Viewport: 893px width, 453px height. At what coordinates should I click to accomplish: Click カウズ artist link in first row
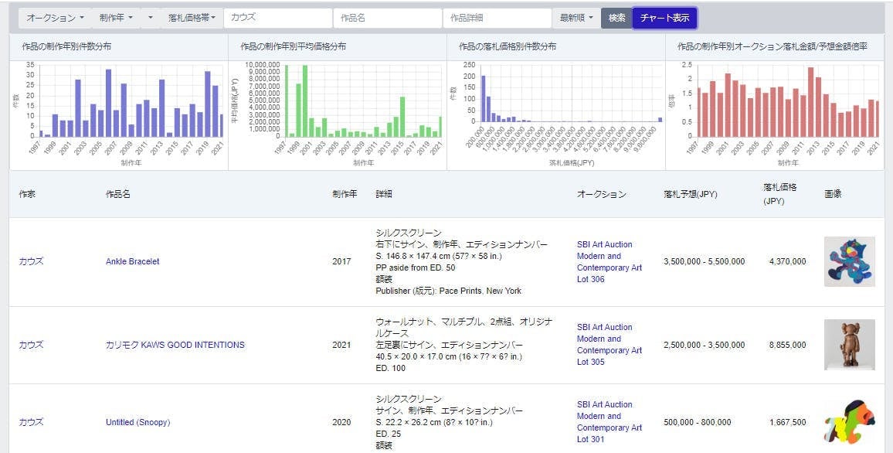31,261
